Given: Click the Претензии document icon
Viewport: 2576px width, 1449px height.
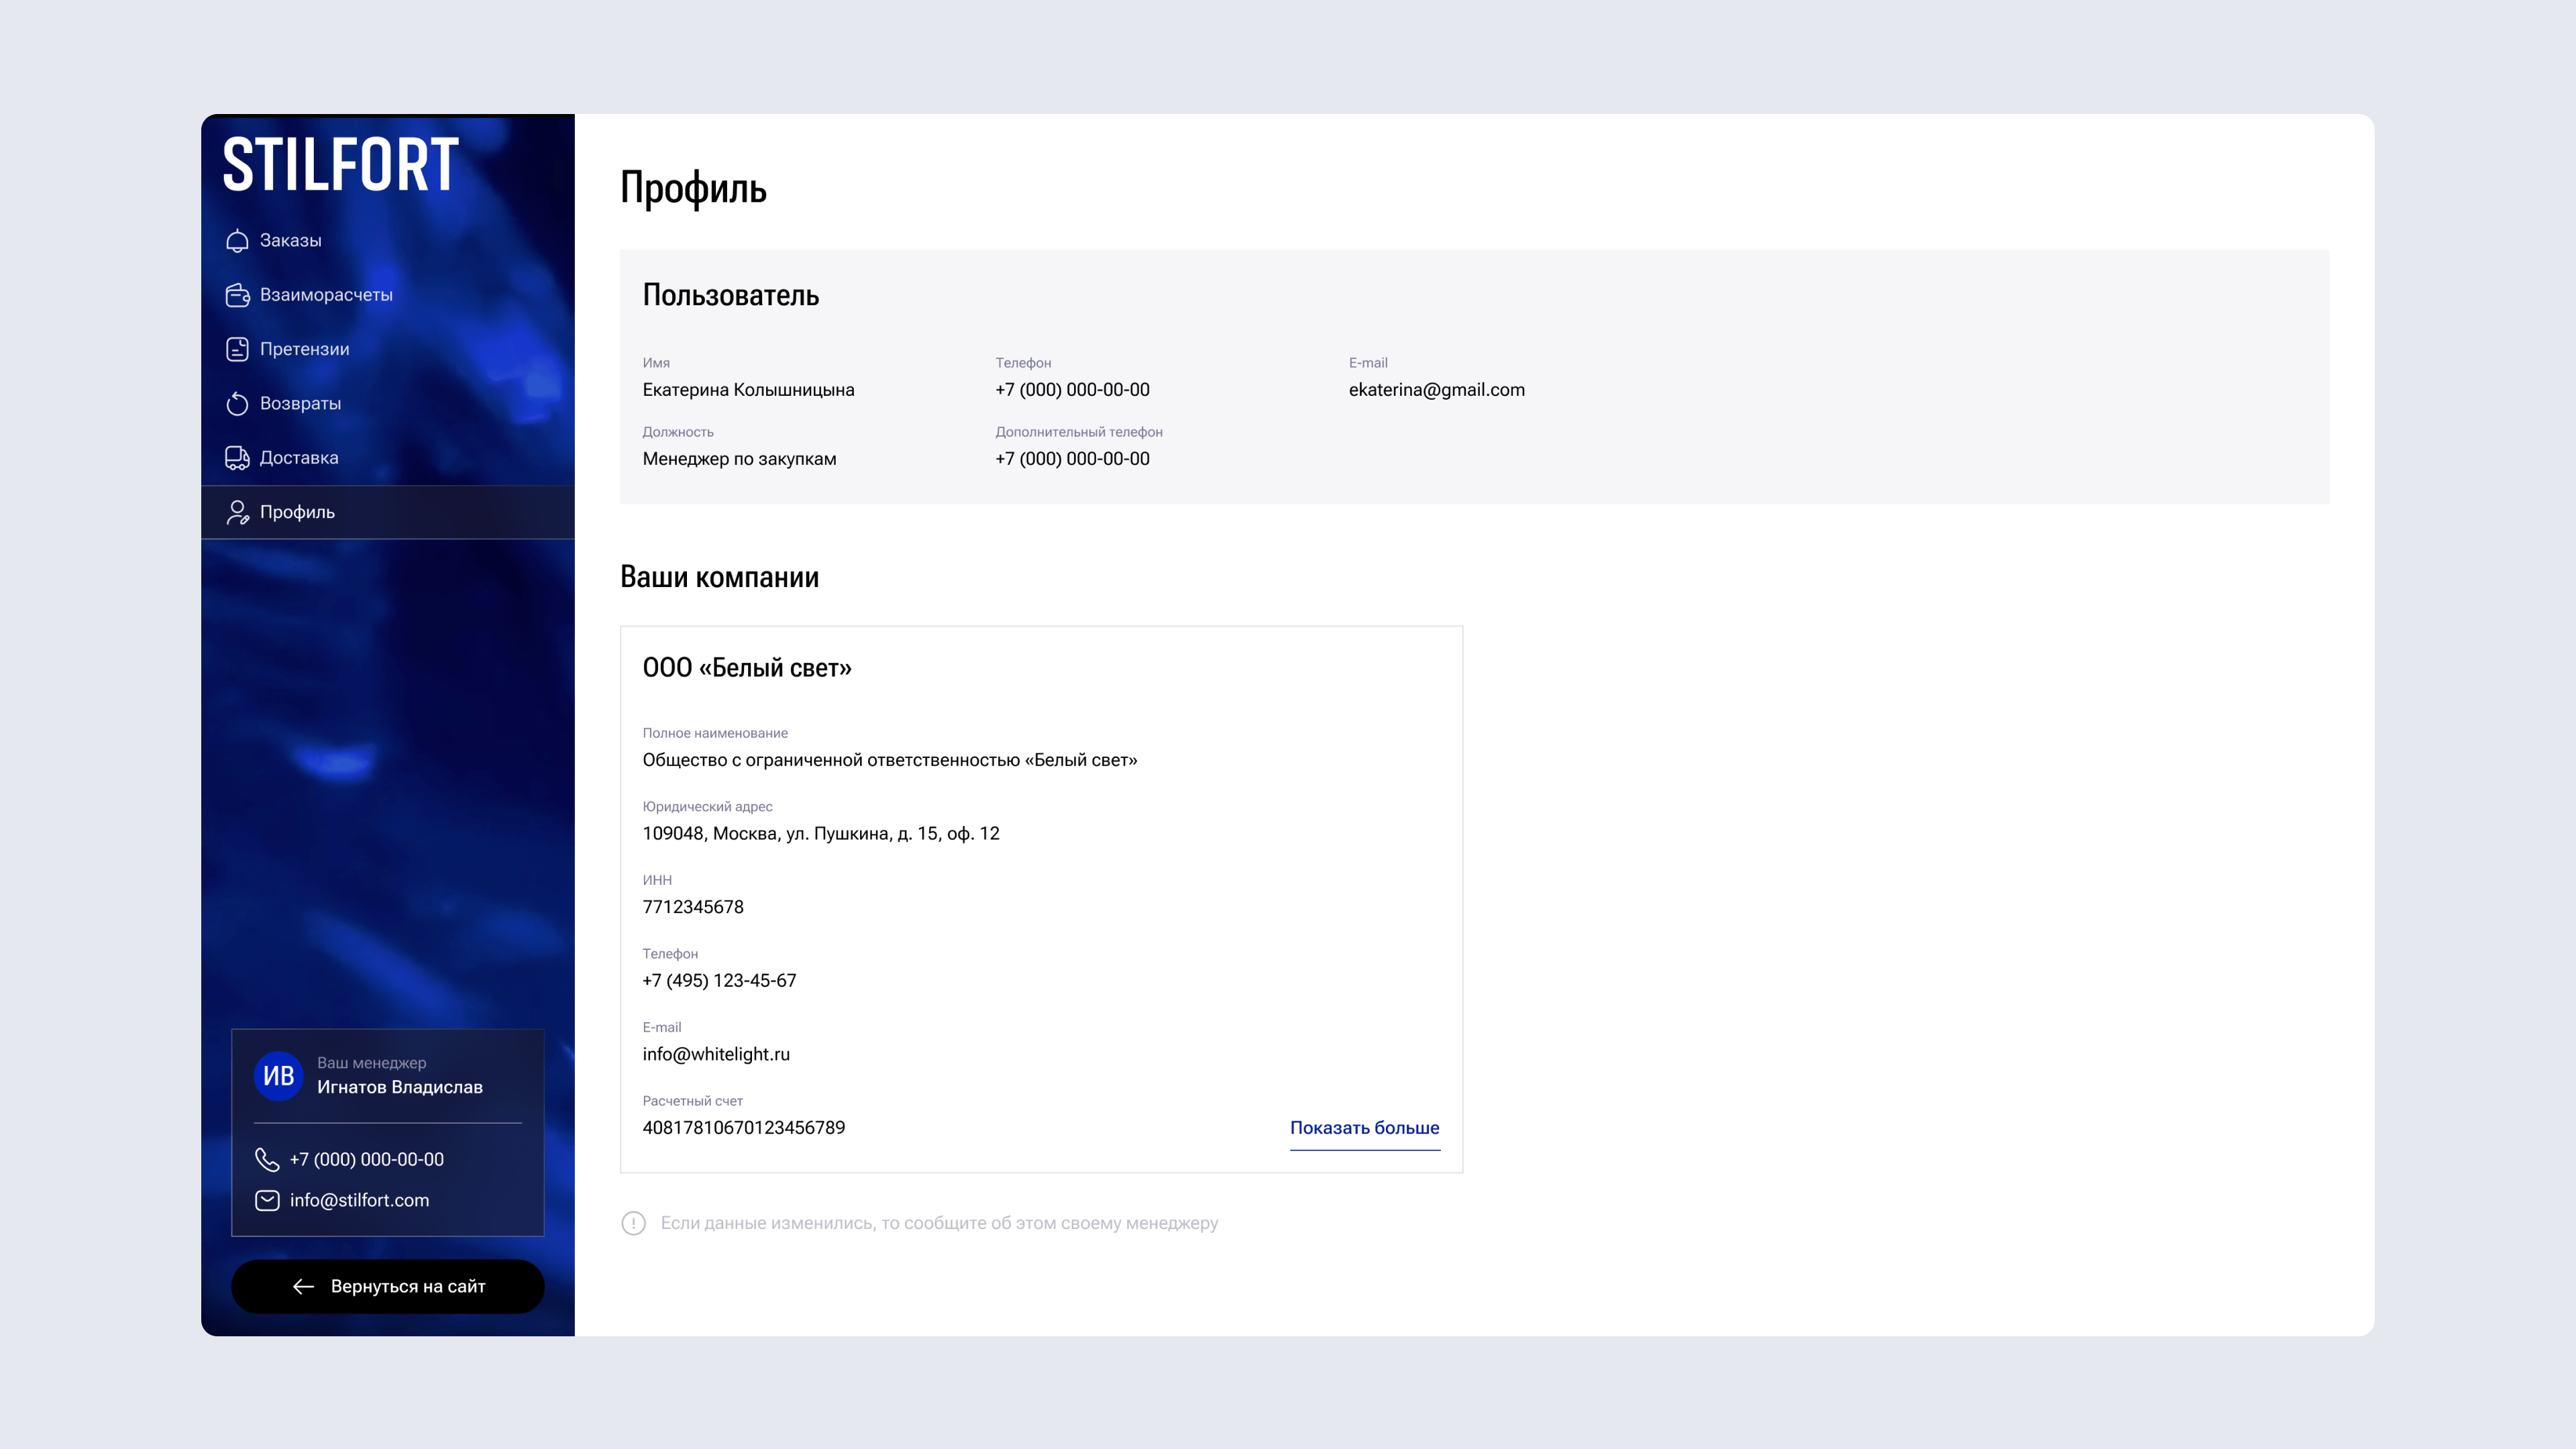Looking at the screenshot, I should point(237,349).
